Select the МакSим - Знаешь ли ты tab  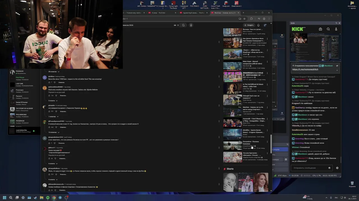(225, 13)
